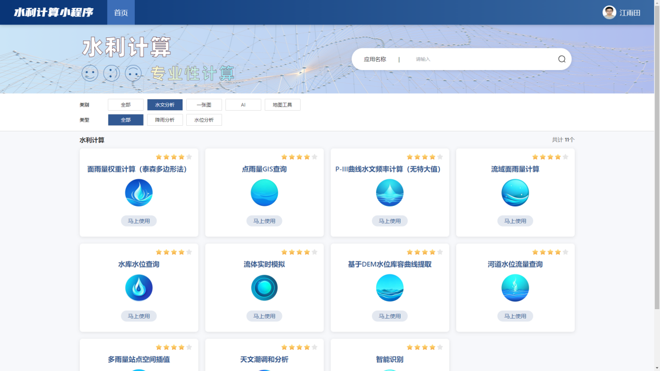Go to the 首页 navigation tab
The width and height of the screenshot is (660, 371).
tap(121, 12)
